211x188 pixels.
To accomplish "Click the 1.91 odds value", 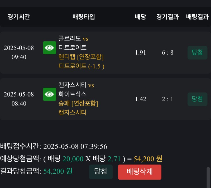I will [x=140, y=52].
